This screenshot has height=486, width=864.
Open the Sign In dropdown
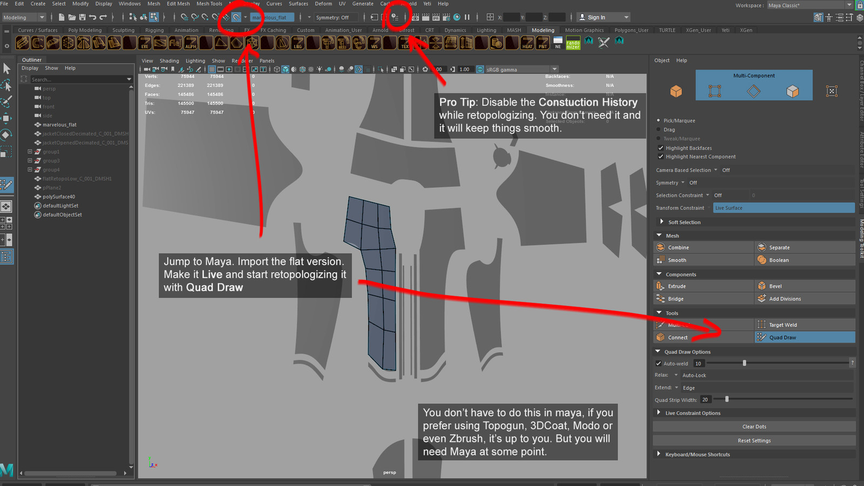(603, 17)
